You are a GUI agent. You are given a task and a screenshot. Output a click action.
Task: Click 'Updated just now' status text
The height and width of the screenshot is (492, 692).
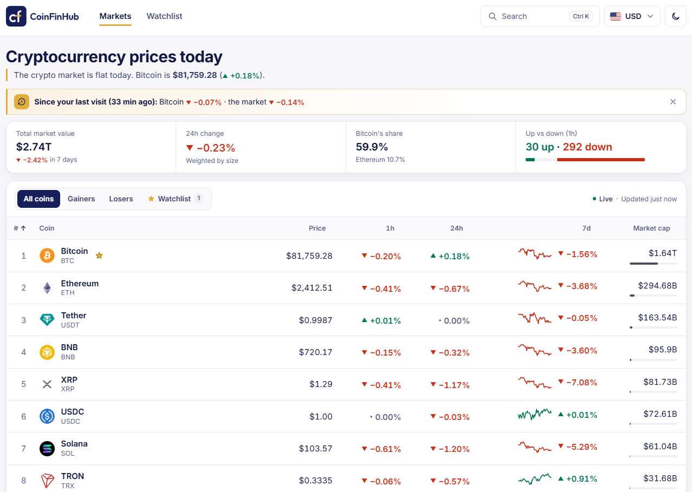[649, 199]
